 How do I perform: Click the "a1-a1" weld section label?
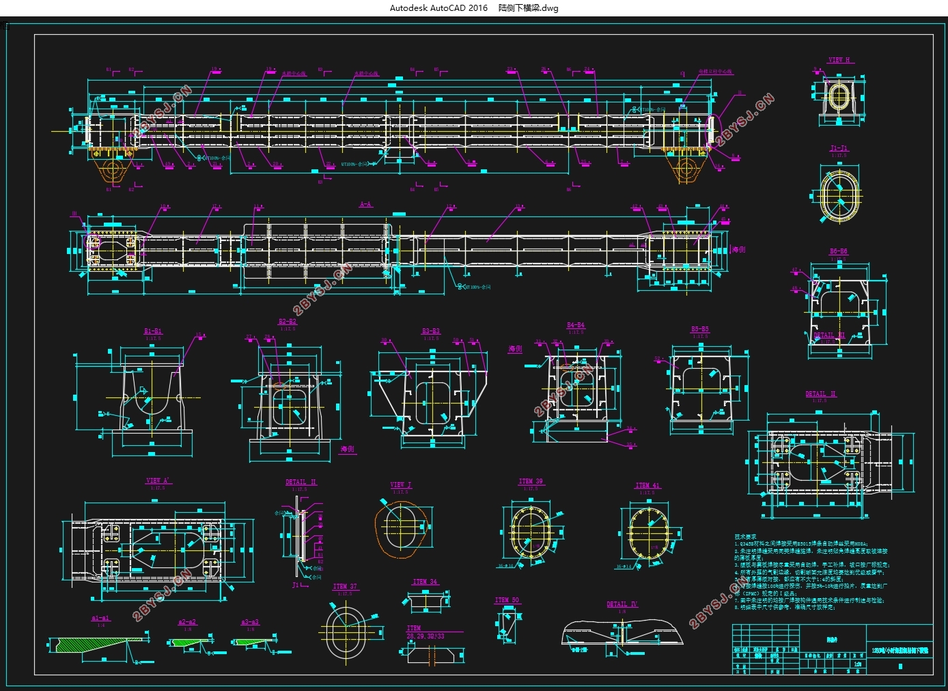(x=101, y=619)
